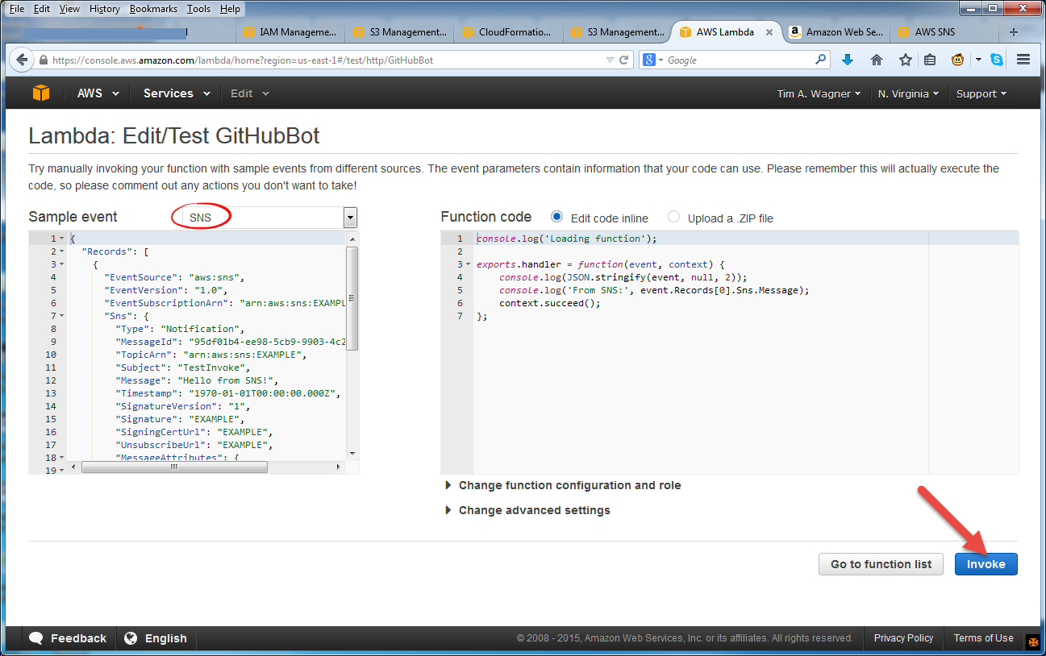Click the AWS cube logo in navbar
Screen dimensions: 1046x656
click(x=40, y=93)
